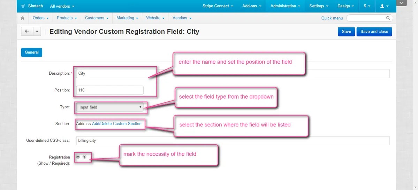Click the Simtech shopping cart icon

tap(23, 6)
